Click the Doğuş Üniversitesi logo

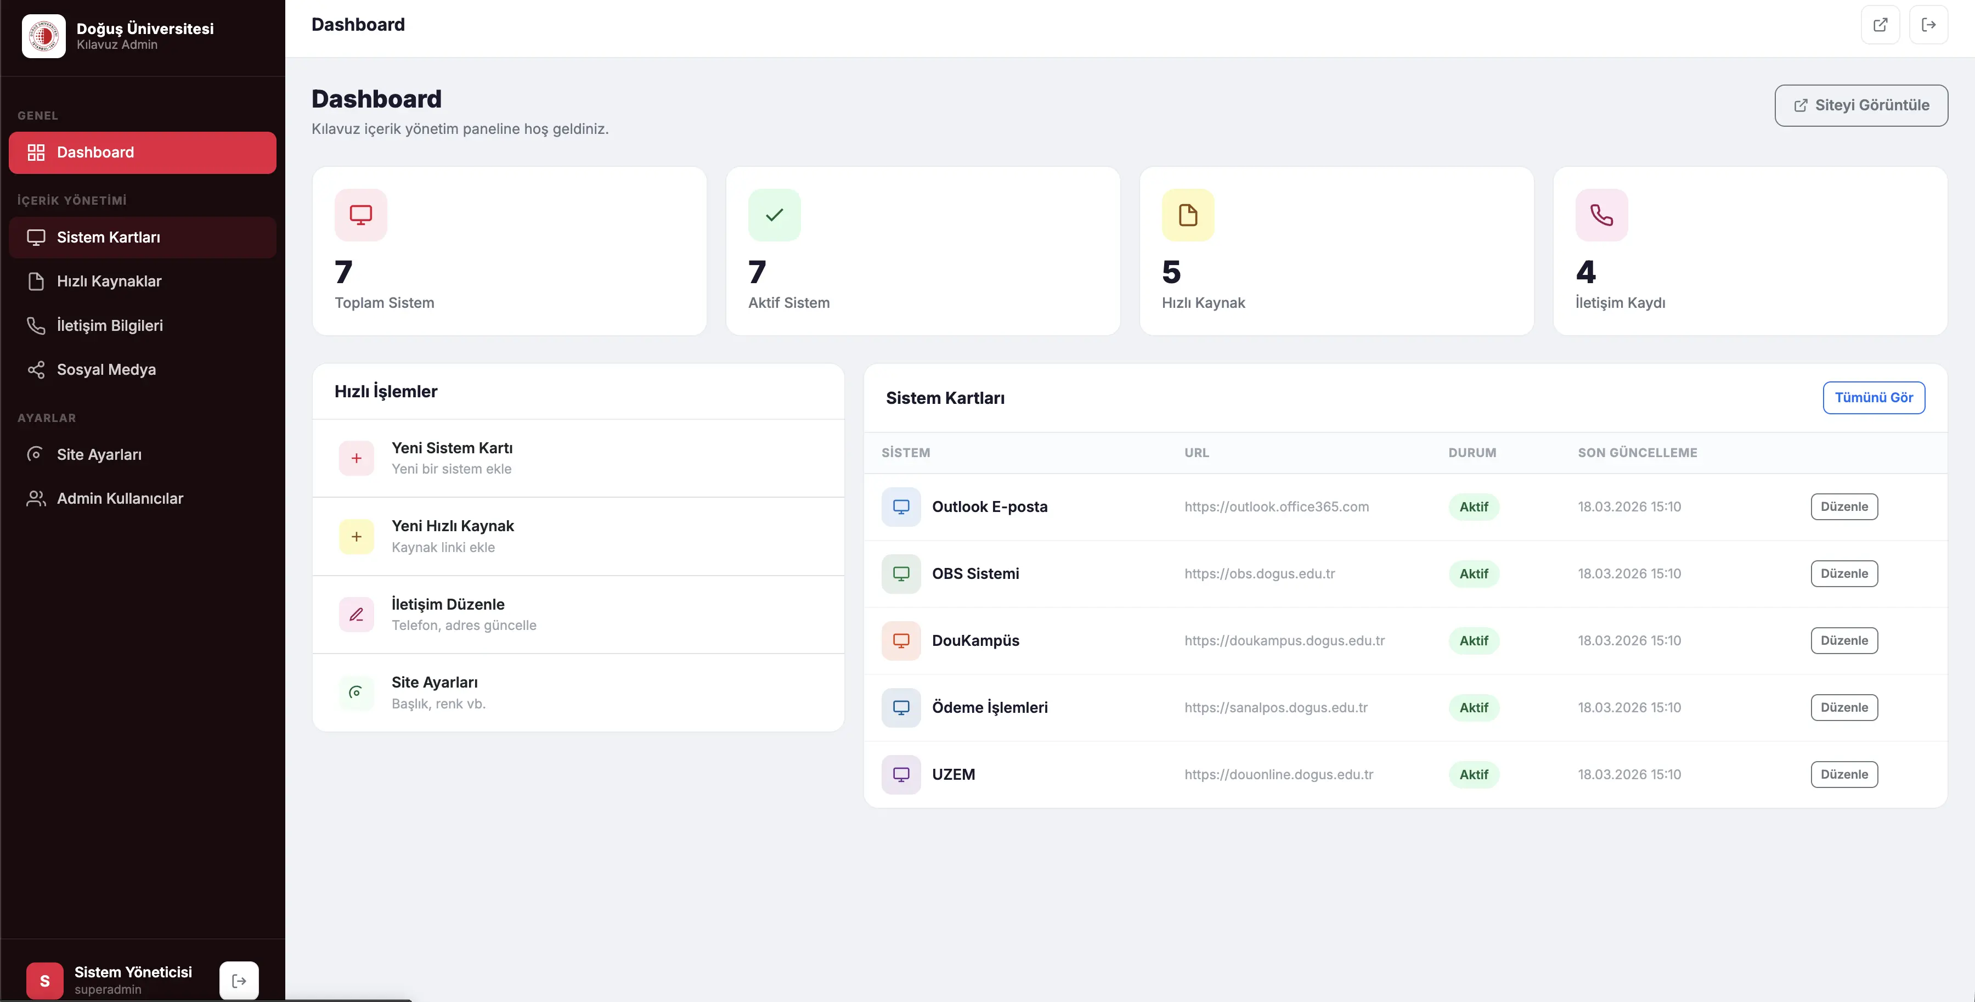pyautogui.click(x=44, y=36)
